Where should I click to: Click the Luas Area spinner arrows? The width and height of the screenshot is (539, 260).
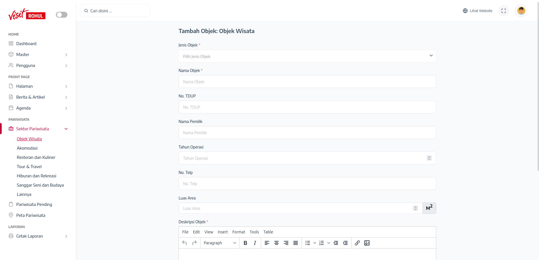[x=415, y=208]
